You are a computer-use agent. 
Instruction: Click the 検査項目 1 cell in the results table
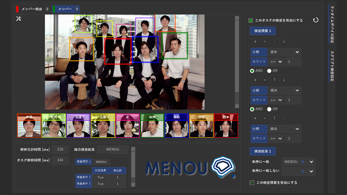pyautogui.click(x=83, y=162)
